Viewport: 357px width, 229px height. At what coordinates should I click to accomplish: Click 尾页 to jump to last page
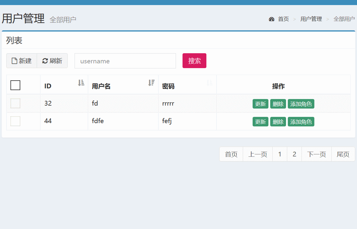click(x=343, y=154)
